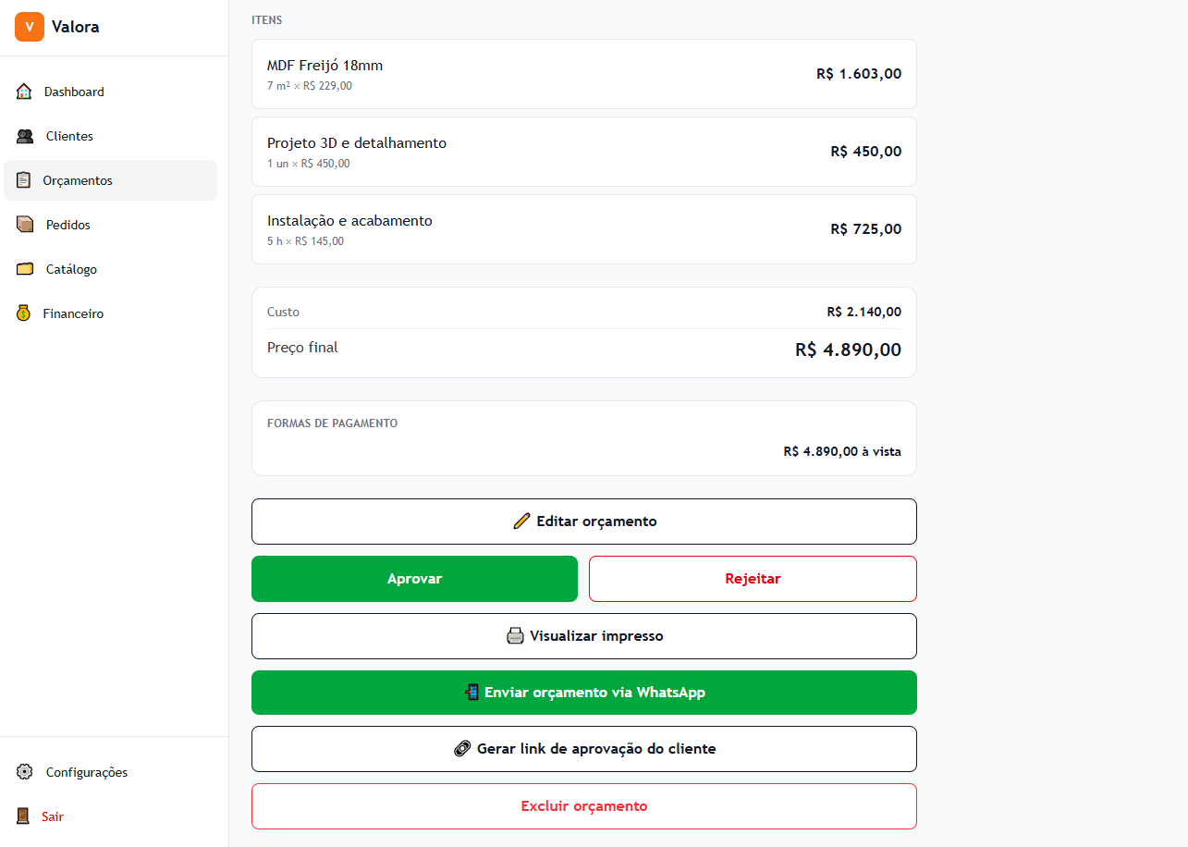Viewport: 1188px width, 847px height.
Task: Click Editar orçamento button
Action: pos(584,522)
